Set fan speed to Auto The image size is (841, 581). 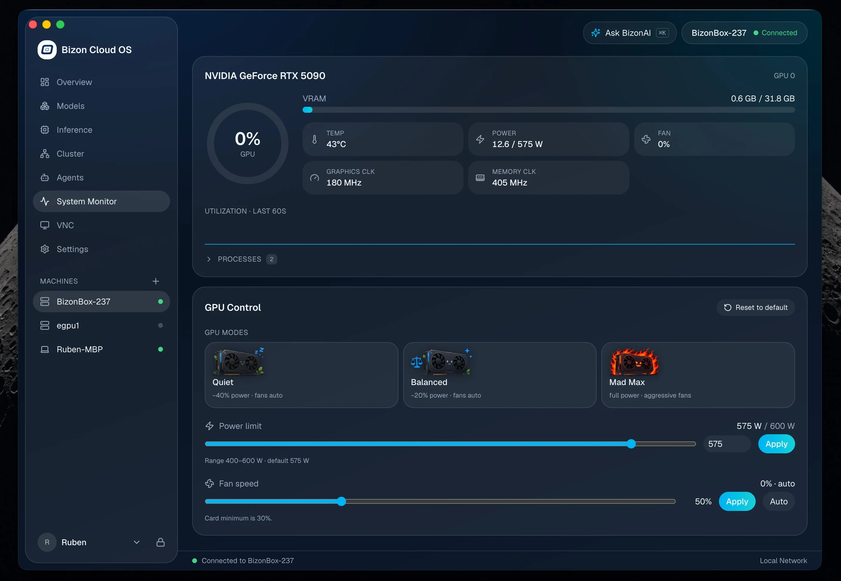(778, 501)
